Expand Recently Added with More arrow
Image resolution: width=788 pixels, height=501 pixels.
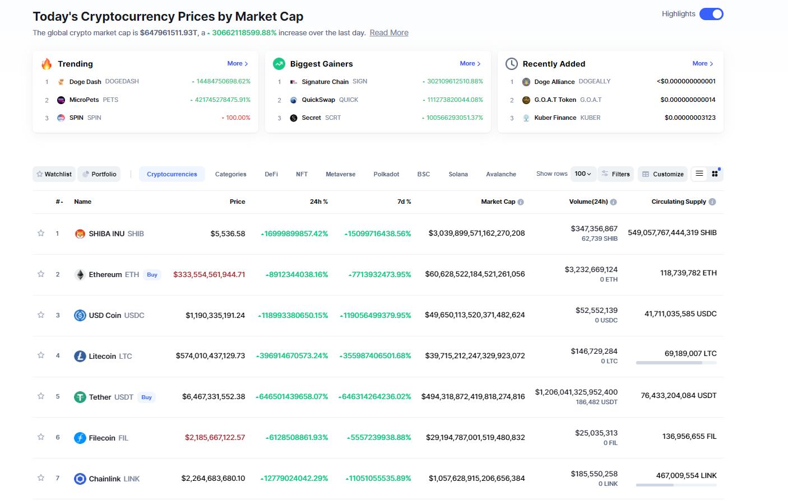pyautogui.click(x=703, y=64)
